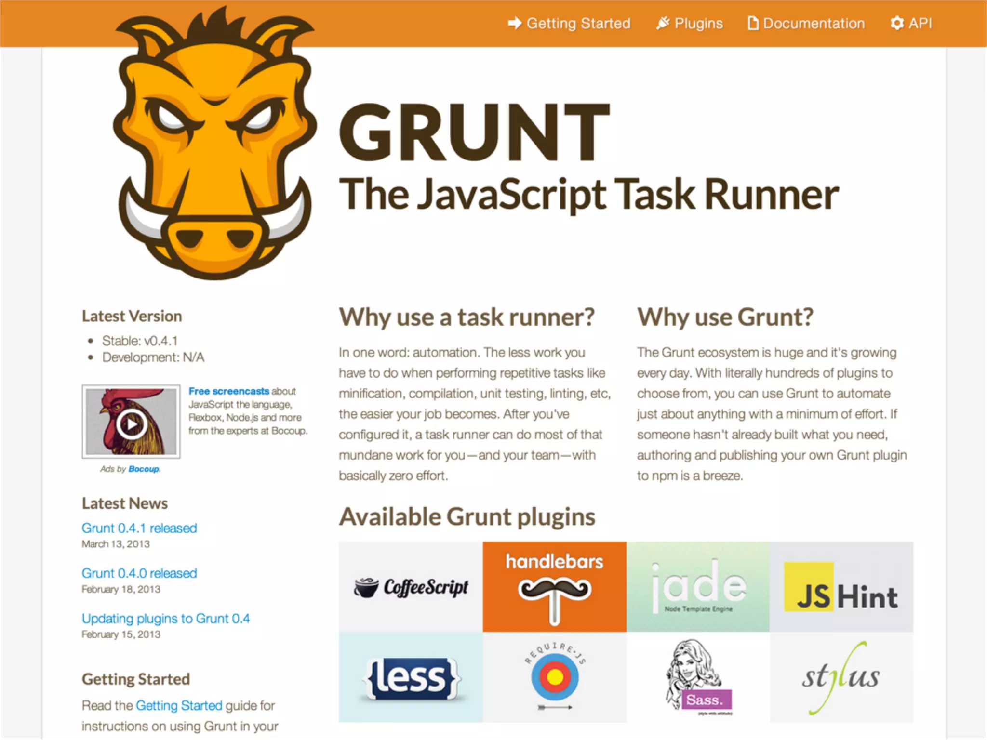This screenshot has width=987, height=740.
Task: Navigate to the API page
Action: click(x=911, y=23)
